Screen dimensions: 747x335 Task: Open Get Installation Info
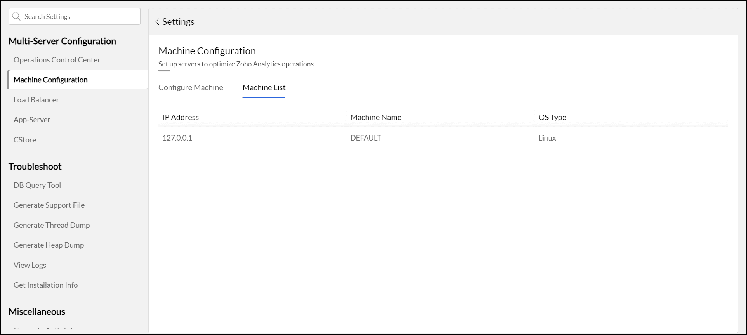[45, 285]
